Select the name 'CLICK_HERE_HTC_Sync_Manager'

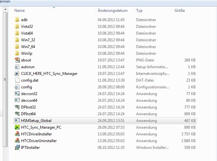click(x=49, y=74)
